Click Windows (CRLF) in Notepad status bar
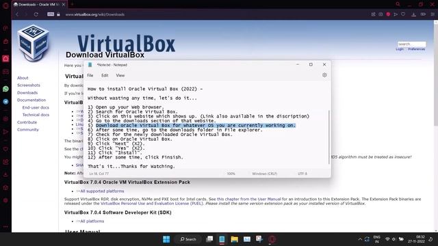The height and width of the screenshot is (246, 438). (x=265, y=174)
